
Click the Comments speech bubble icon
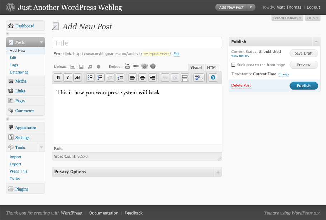tap(11, 111)
